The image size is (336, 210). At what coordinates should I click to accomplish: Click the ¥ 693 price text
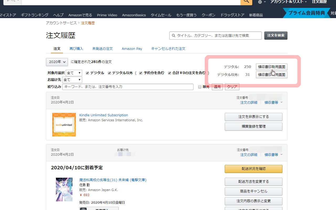[x=84, y=195]
